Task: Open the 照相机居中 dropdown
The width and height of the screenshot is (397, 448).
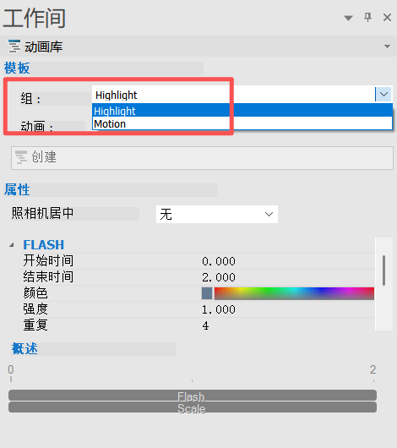Action: (x=217, y=214)
